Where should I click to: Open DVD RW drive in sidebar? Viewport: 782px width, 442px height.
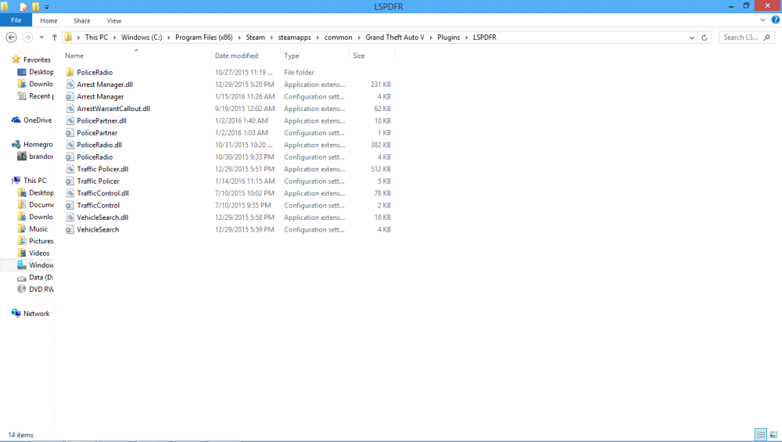pyautogui.click(x=35, y=289)
